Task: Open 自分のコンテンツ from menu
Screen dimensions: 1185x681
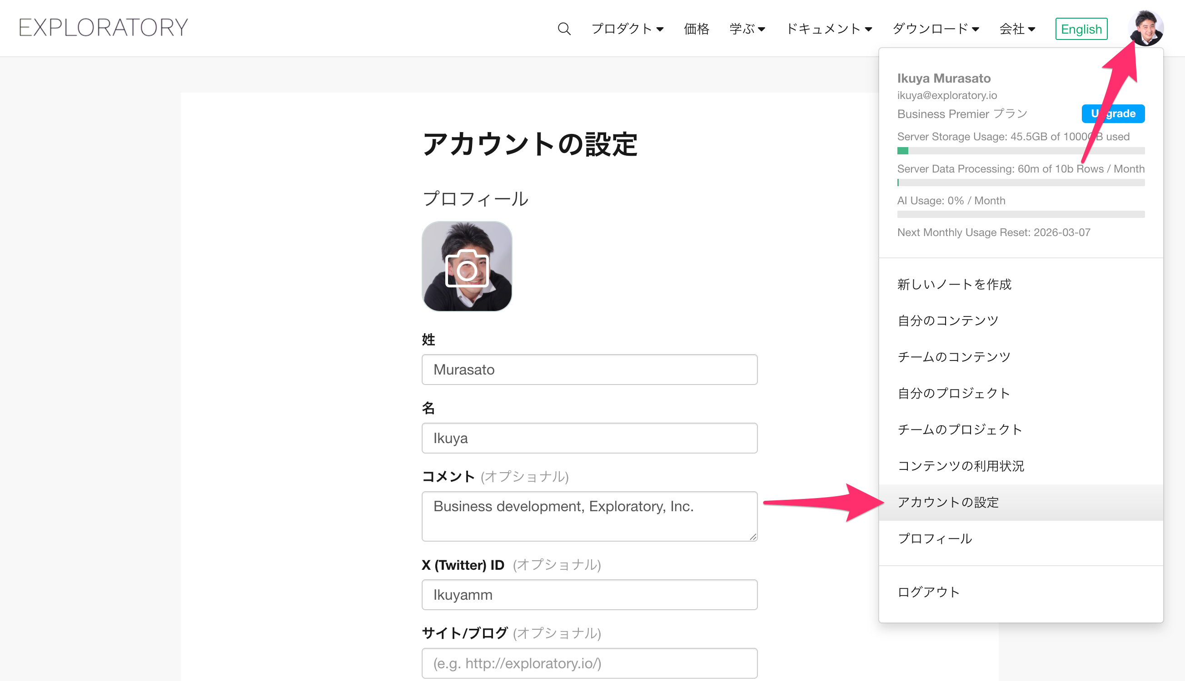Action: point(948,321)
